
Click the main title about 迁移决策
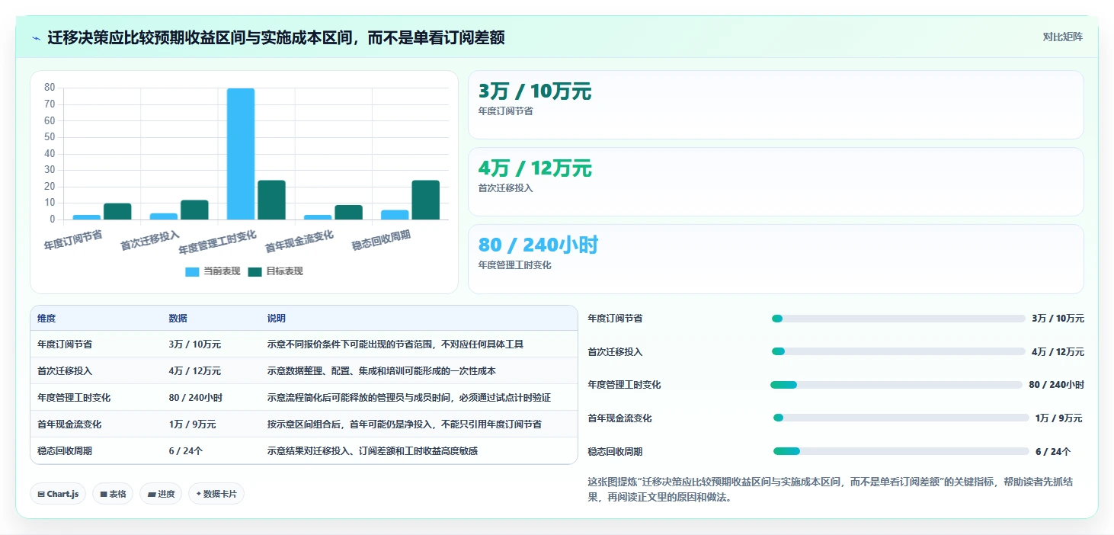[276, 38]
